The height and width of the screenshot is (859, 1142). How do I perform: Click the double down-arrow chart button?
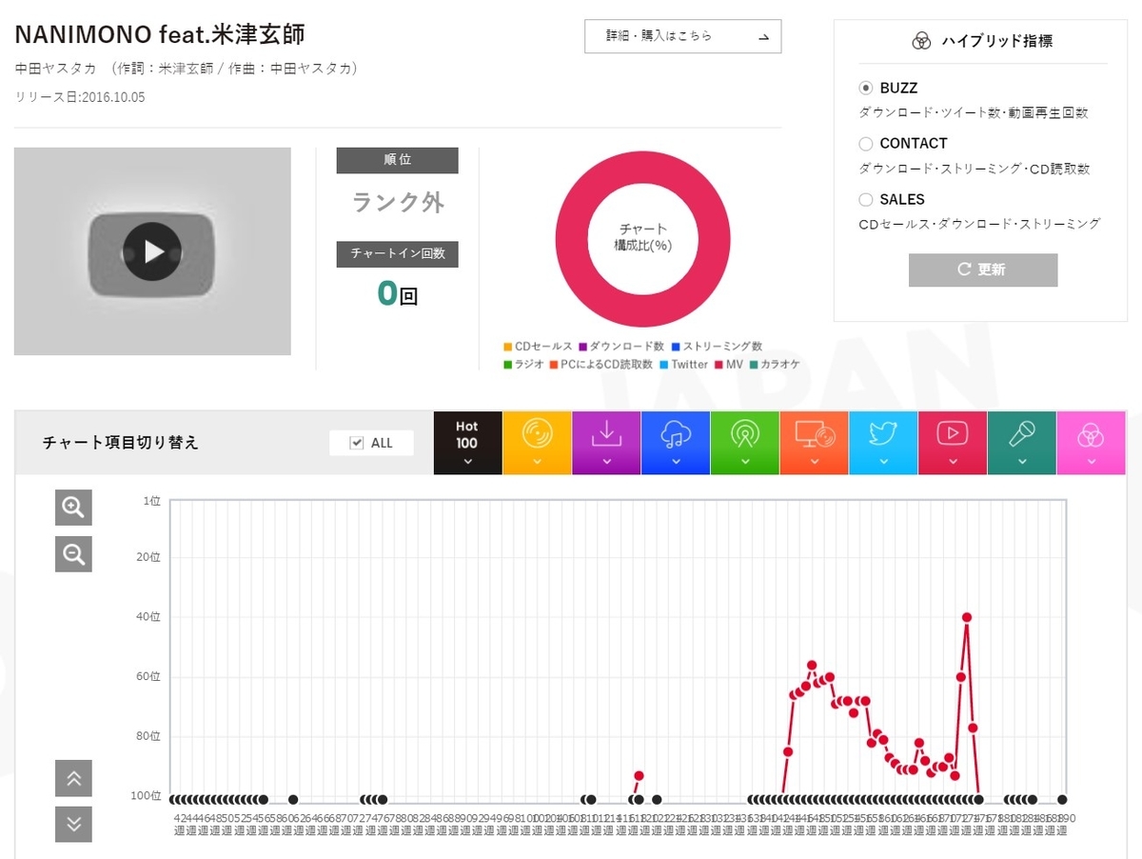click(x=73, y=824)
